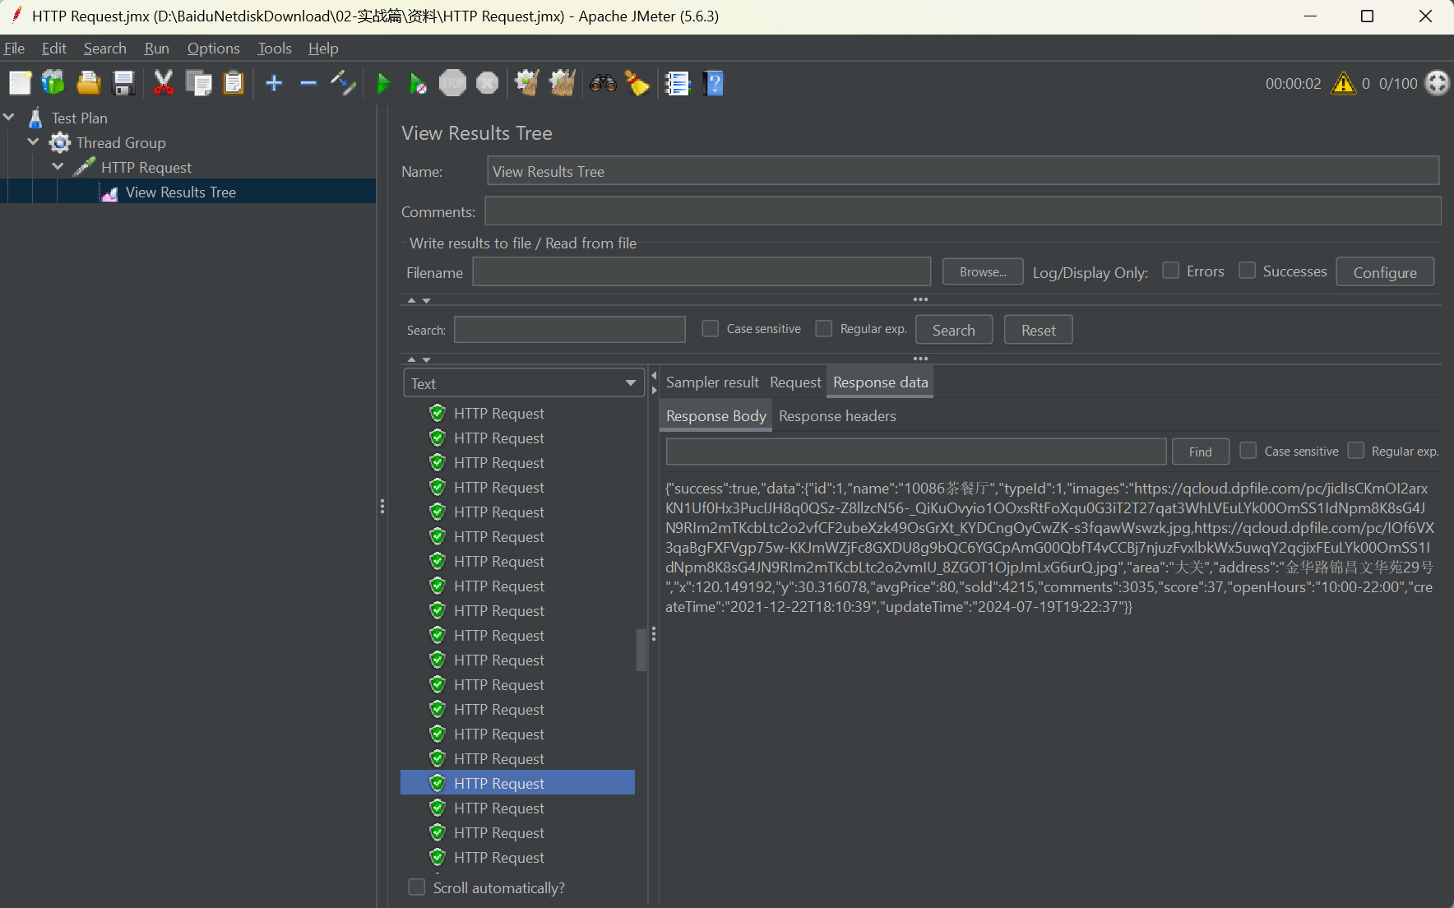Click the Reset button
Screen dimensions: 1454x908
click(1039, 330)
